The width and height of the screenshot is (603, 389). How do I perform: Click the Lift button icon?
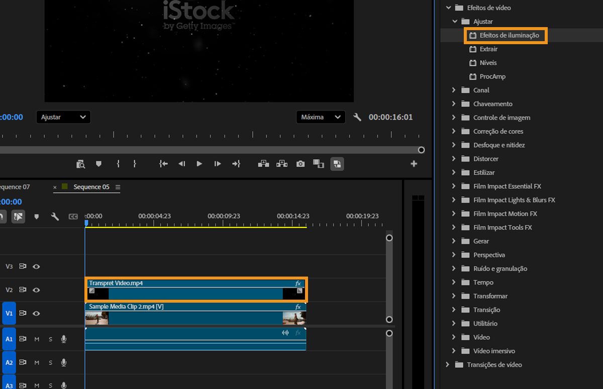click(263, 164)
